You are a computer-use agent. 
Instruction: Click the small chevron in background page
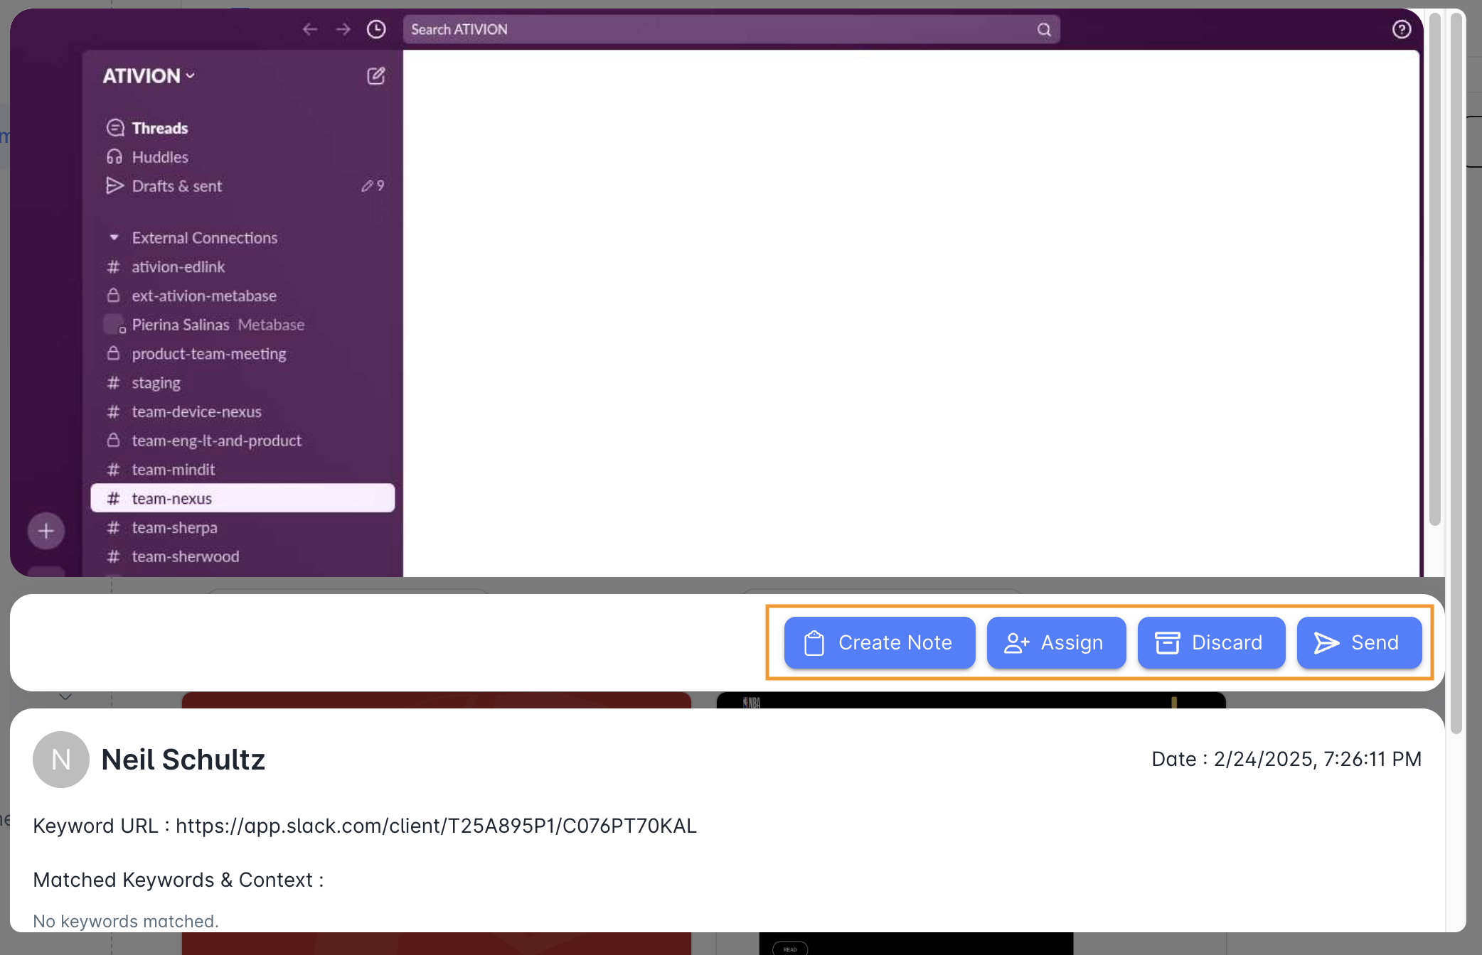click(65, 697)
